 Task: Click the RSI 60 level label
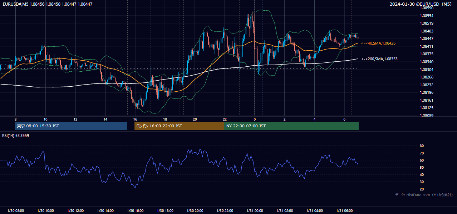422,160
